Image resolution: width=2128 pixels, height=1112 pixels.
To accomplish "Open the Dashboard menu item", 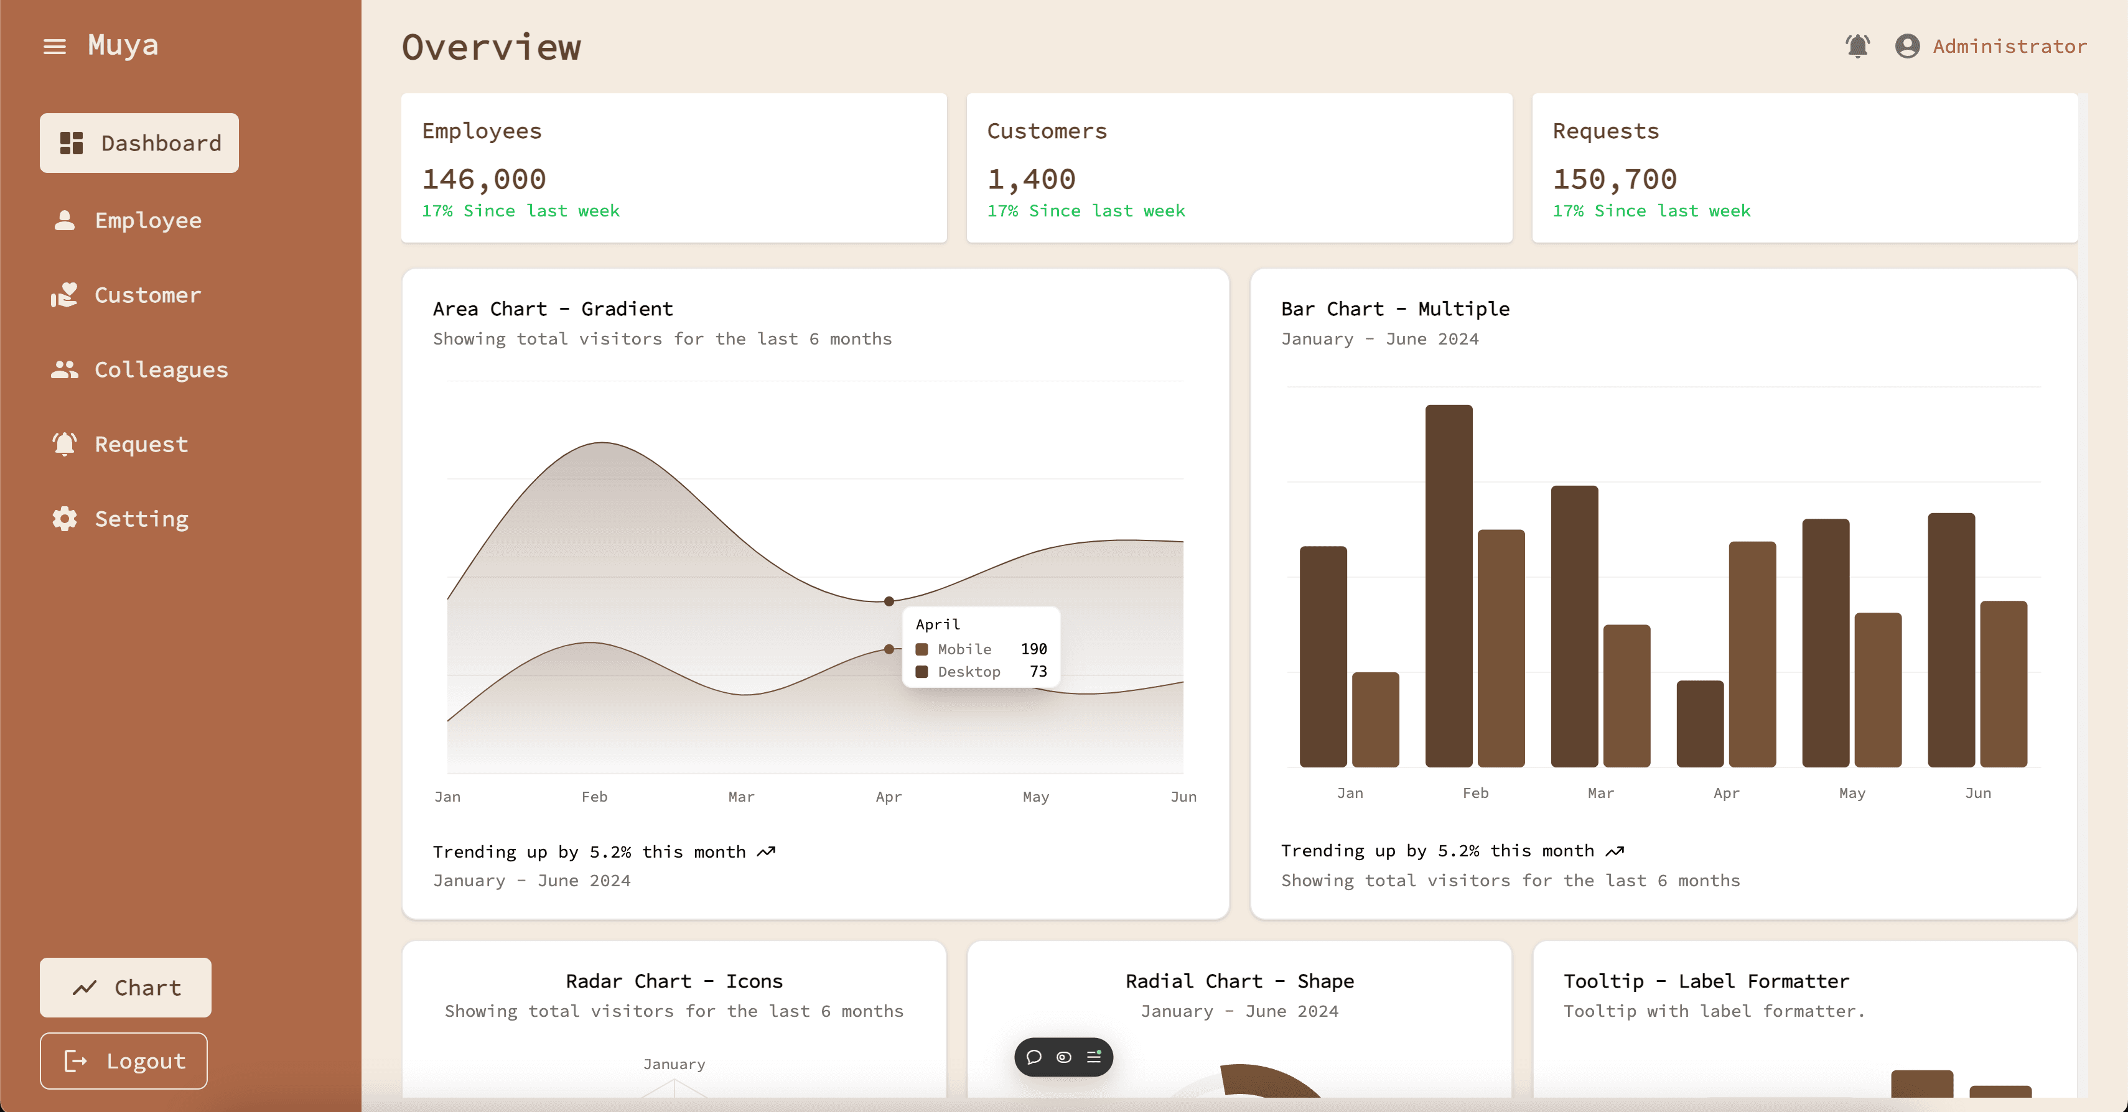I will pos(139,143).
